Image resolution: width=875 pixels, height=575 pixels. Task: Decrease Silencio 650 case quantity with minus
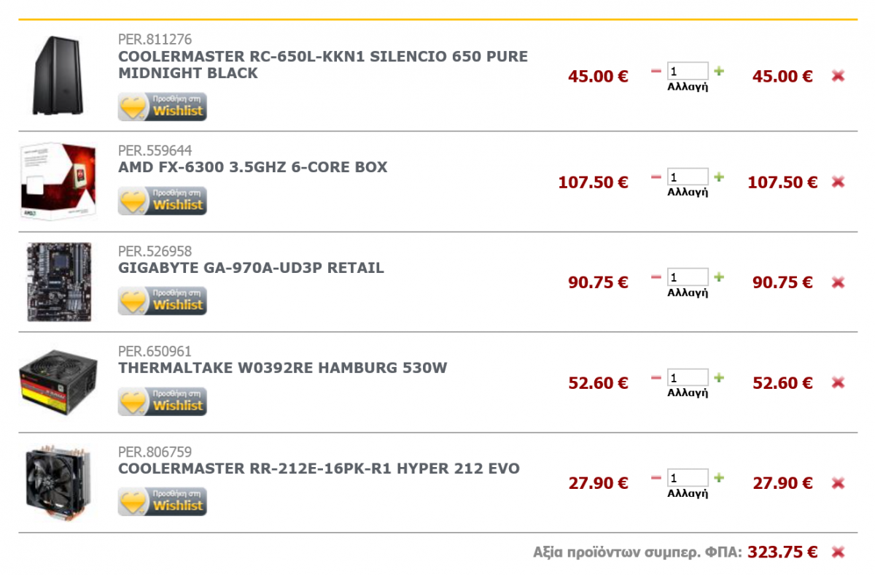(x=656, y=71)
